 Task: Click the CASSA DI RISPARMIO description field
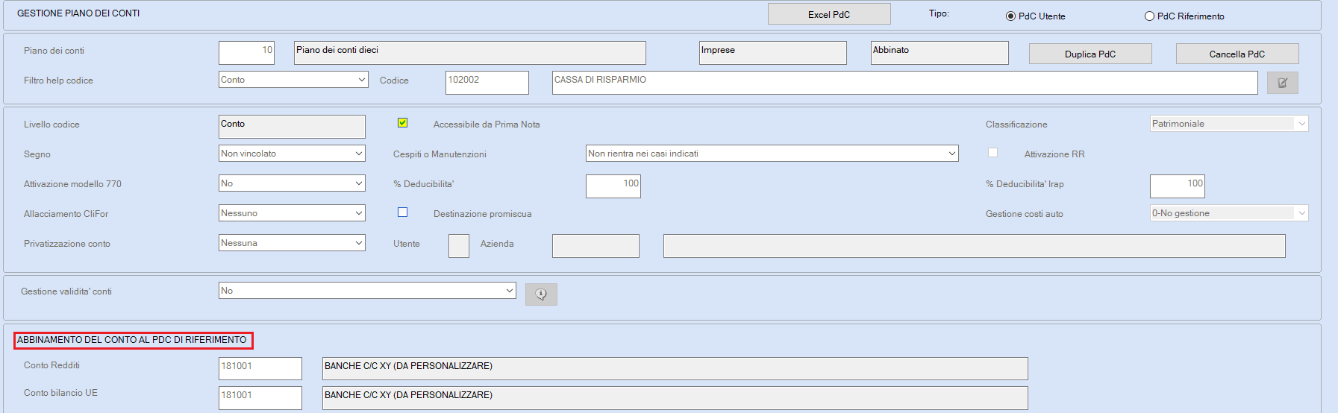tap(905, 83)
